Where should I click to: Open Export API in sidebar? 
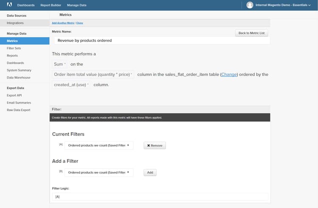(14, 96)
